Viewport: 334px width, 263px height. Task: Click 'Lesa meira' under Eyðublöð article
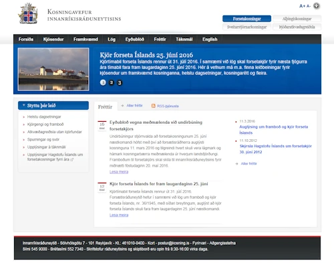click(119, 172)
